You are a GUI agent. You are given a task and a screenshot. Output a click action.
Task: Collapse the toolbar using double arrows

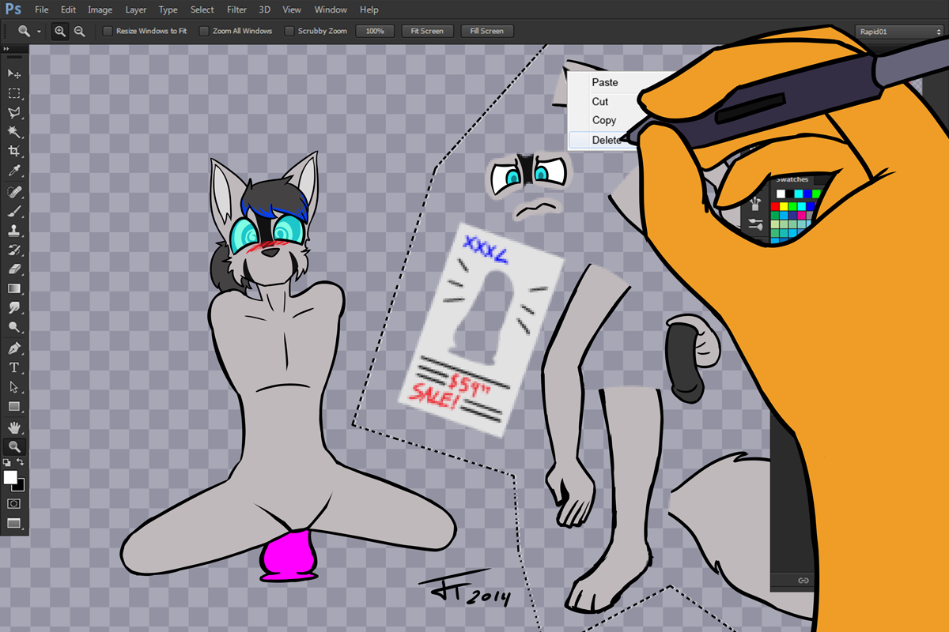click(x=7, y=48)
